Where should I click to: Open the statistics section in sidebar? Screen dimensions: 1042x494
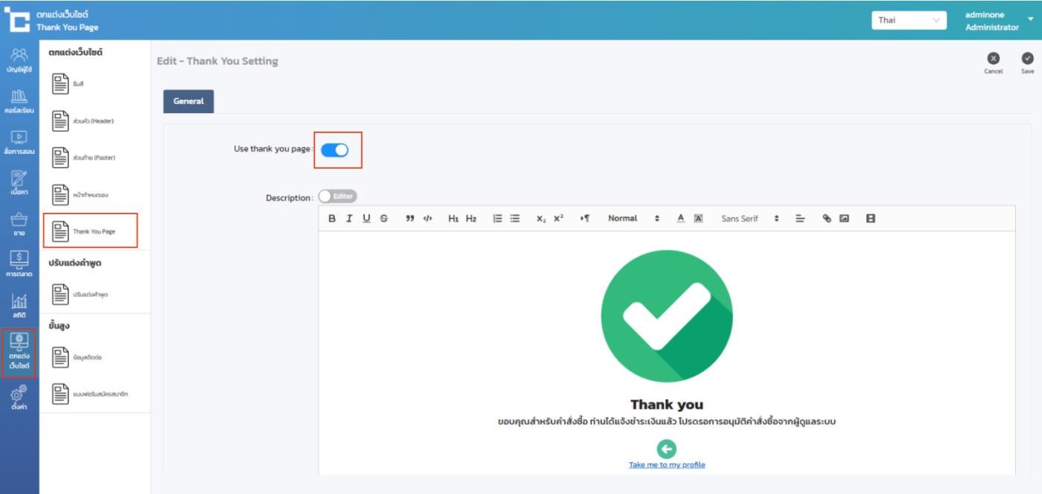(x=19, y=306)
